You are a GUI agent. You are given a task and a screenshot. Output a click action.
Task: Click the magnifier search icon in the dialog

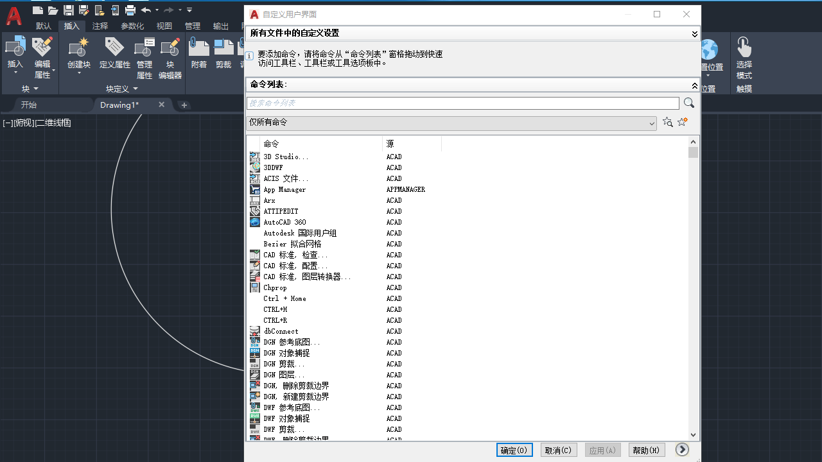688,103
